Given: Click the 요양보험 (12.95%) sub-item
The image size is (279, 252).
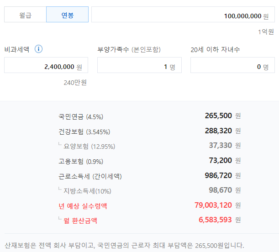Looking at the screenshot, I should coord(89,146).
